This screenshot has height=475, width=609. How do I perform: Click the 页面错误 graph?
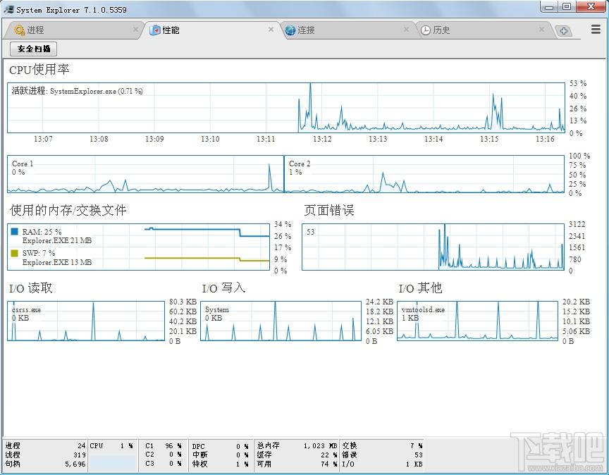pyautogui.click(x=433, y=247)
